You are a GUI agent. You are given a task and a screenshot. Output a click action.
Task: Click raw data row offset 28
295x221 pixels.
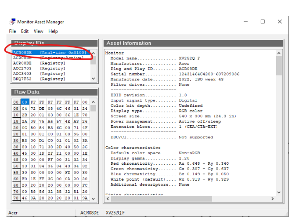point(16,134)
